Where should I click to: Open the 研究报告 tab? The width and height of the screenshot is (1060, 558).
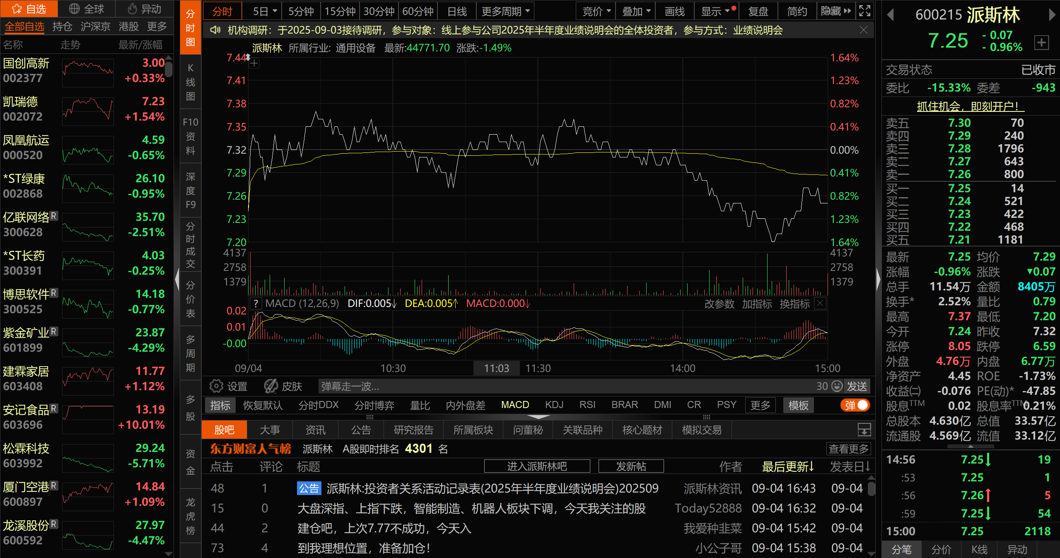tap(413, 430)
